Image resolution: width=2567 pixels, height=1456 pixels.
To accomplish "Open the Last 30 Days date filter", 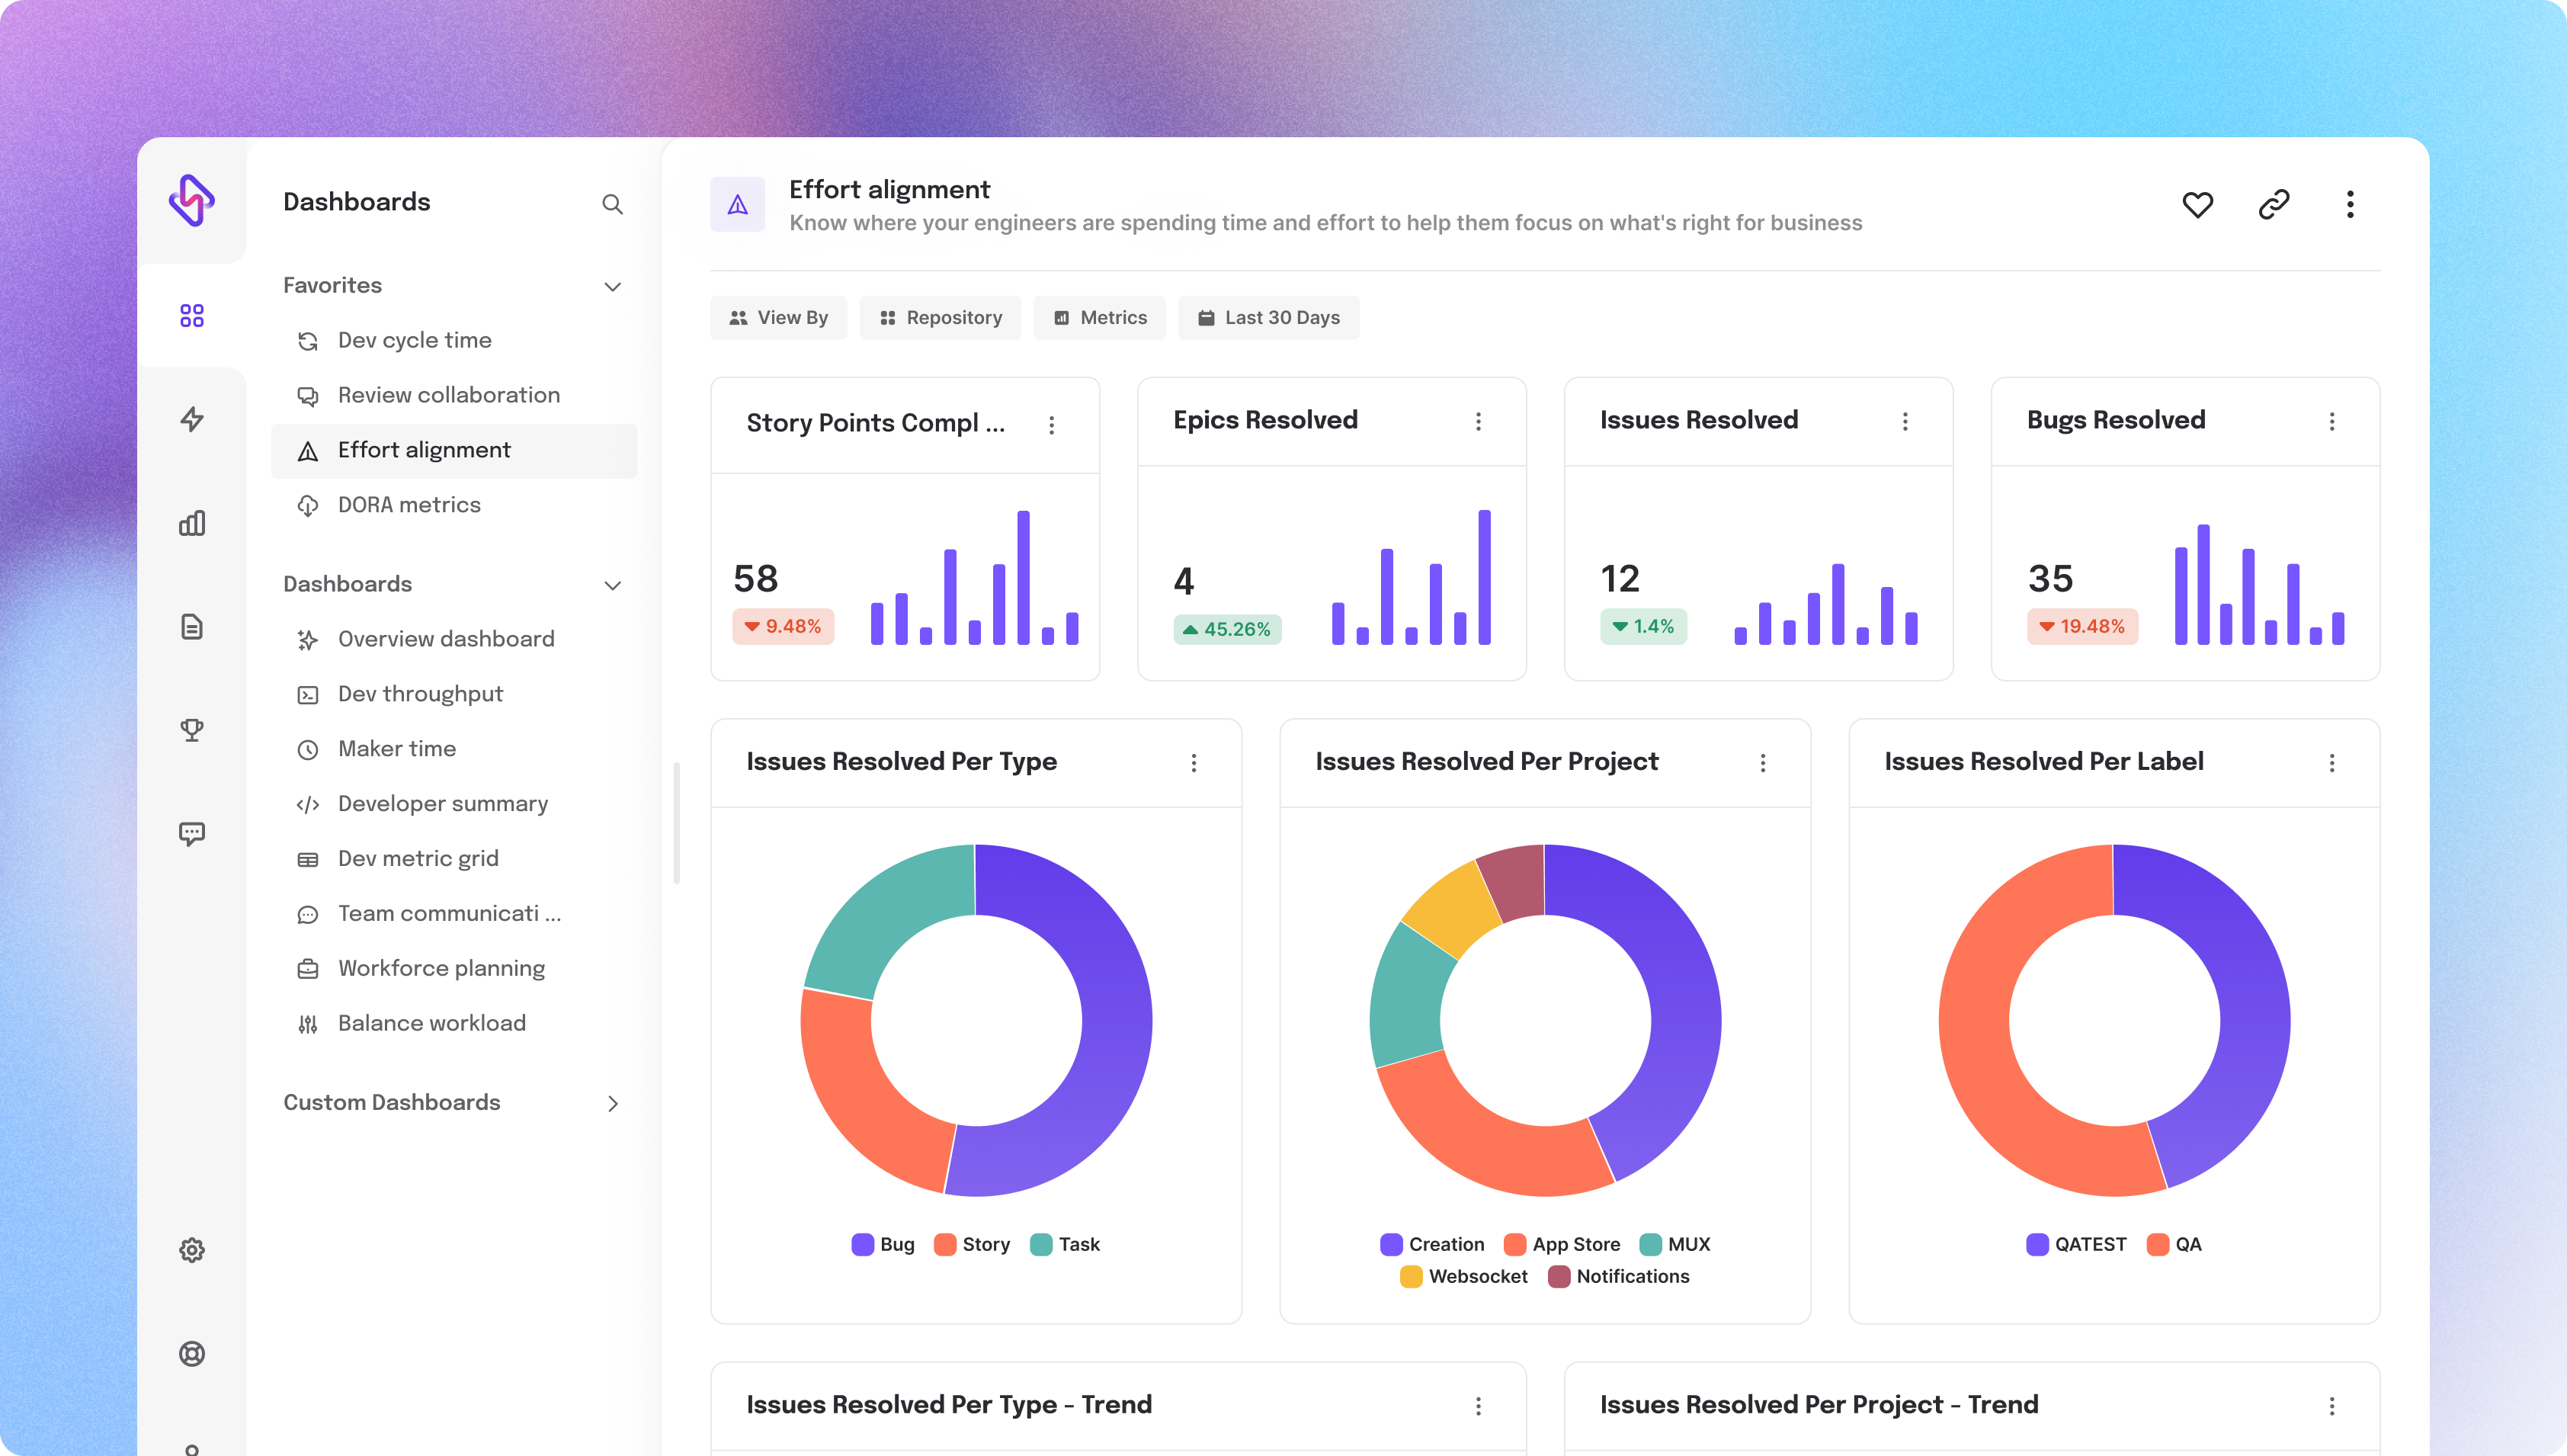I will 1267,317.
